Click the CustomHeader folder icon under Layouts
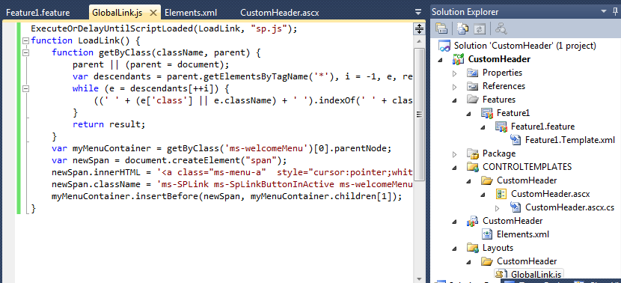 point(487,261)
